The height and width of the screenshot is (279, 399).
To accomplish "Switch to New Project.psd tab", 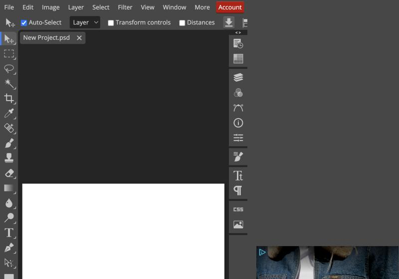I will pyautogui.click(x=46, y=37).
